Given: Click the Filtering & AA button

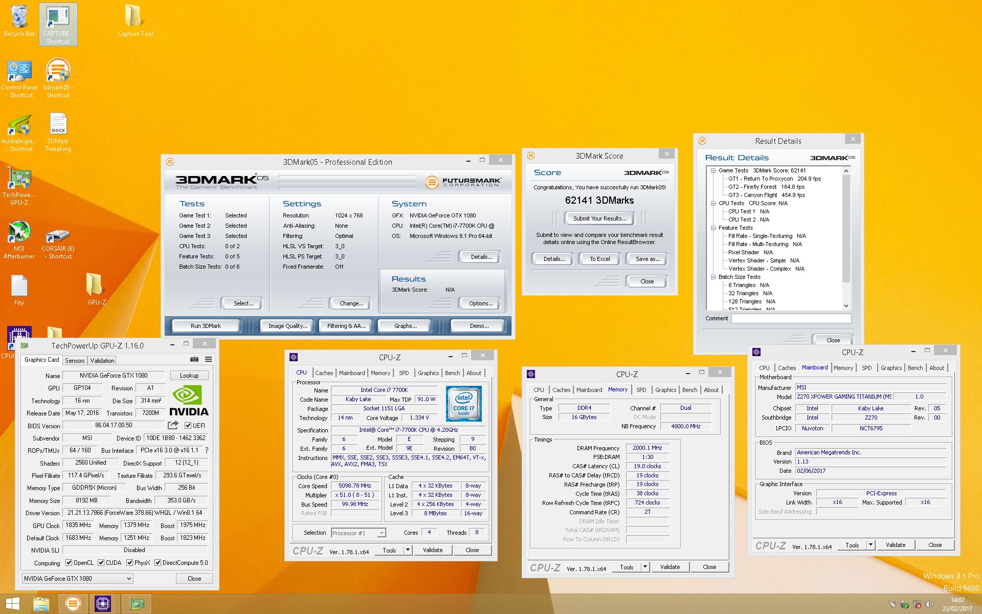Looking at the screenshot, I should click(346, 326).
